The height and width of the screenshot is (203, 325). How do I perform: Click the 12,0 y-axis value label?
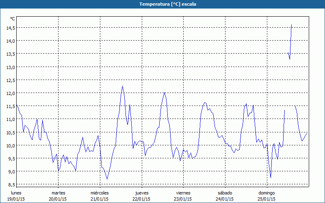tap(10, 93)
